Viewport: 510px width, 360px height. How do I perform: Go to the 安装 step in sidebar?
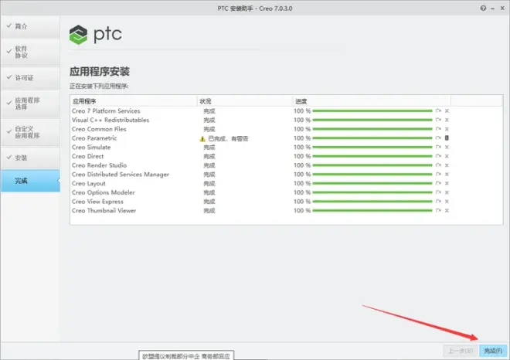click(30, 158)
